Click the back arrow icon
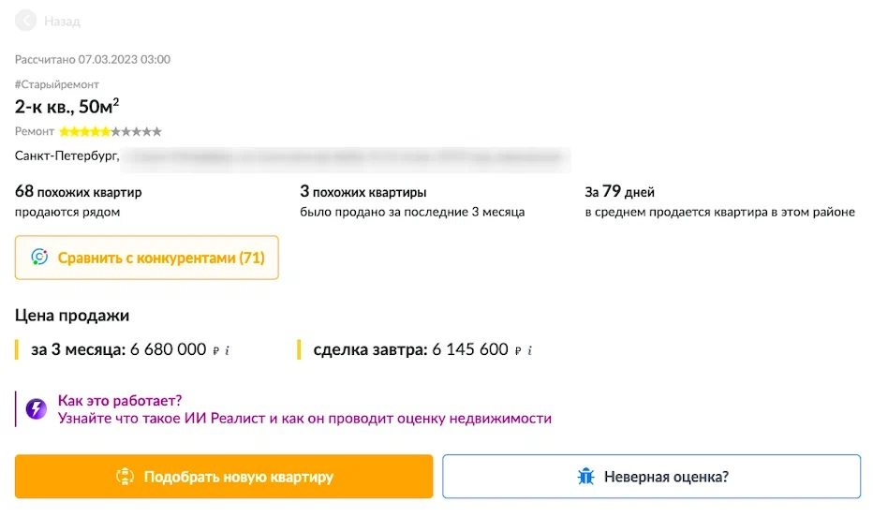This screenshot has height=517, width=873. (x=25, y=21)
